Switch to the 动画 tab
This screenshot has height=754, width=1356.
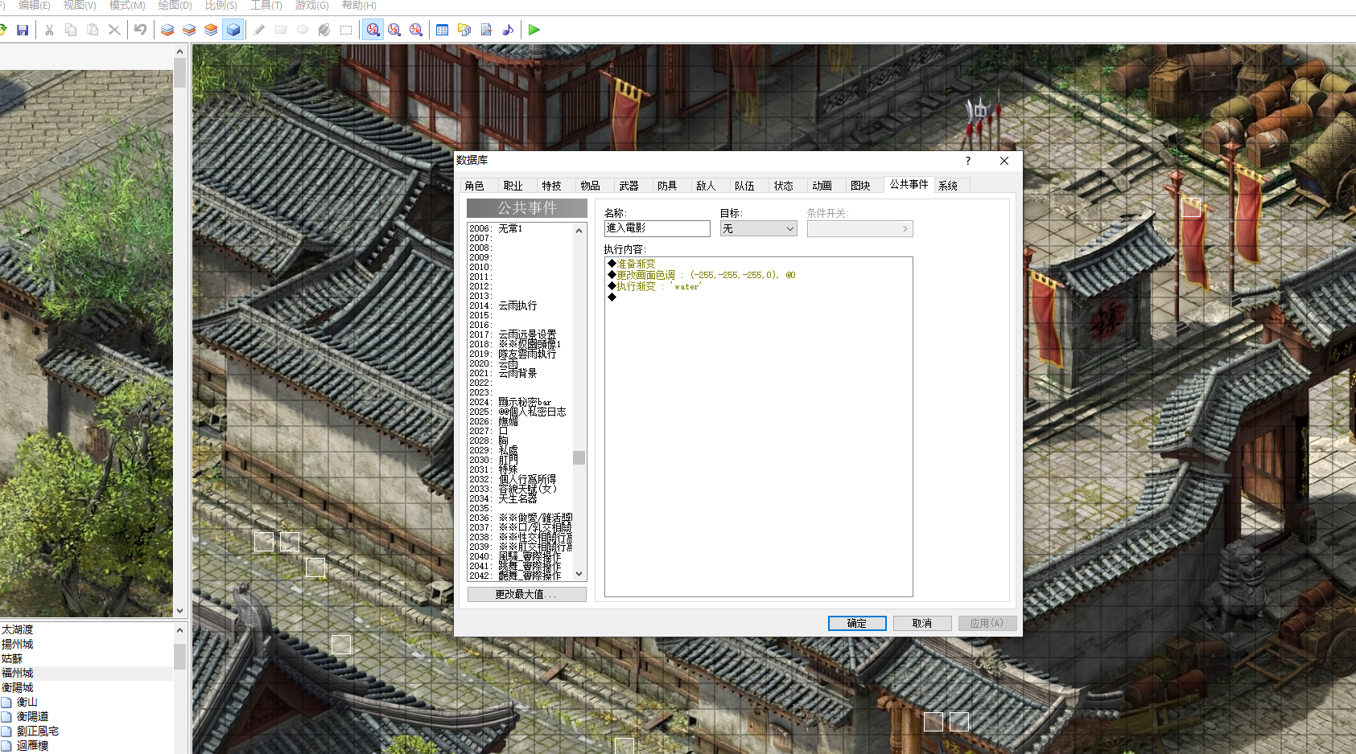pyautogui.click(x=822, y=186)
